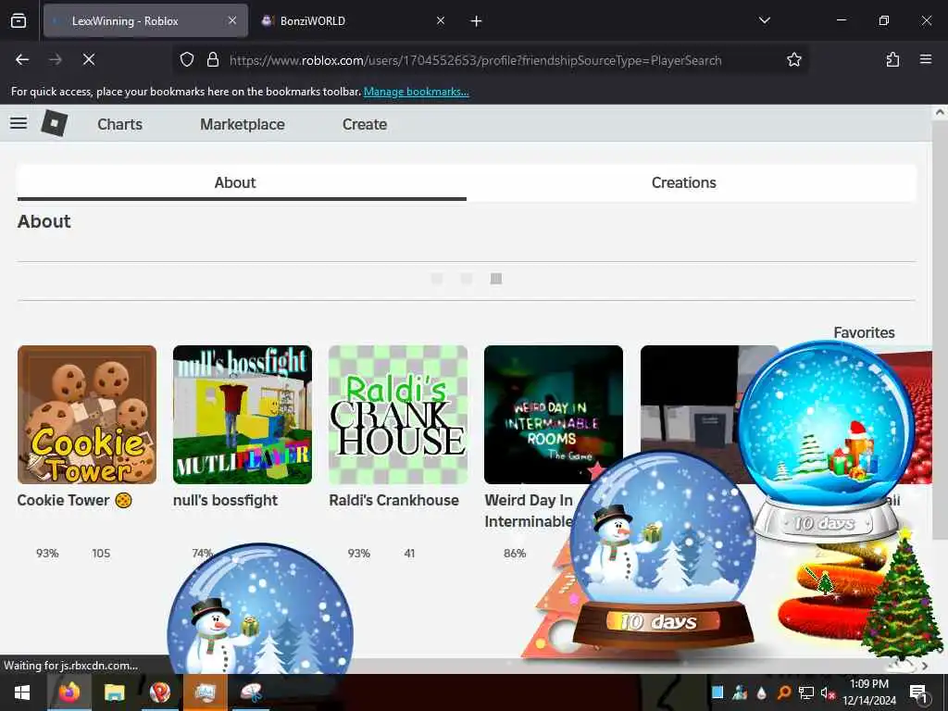Open Create in Roblox navigation

click(x=365, y=124)
